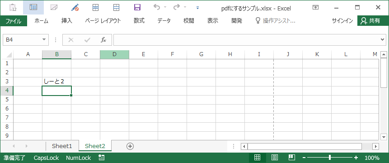Click the zoom out minus button
This screenshot has height=163, width=389.
(x=304, y=158)
